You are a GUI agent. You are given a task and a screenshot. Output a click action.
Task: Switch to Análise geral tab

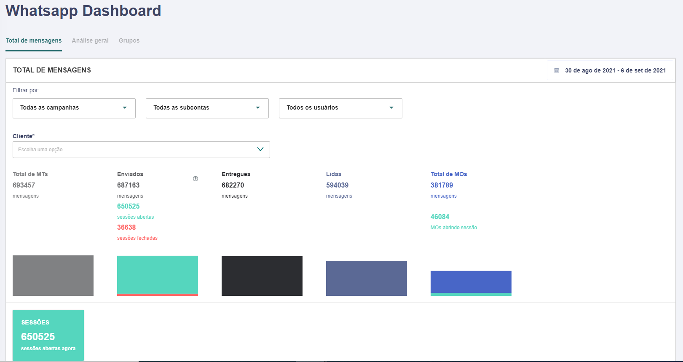(90, 40)
